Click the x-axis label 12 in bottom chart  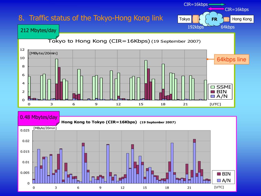pyautogui.click(x=122, y=188)
